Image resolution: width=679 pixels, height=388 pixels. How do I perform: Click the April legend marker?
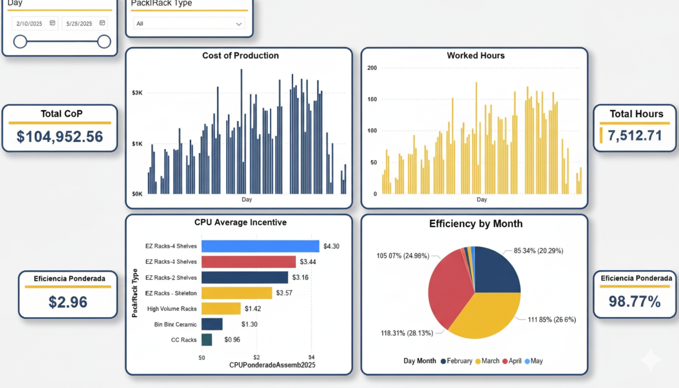coord(505,361)
